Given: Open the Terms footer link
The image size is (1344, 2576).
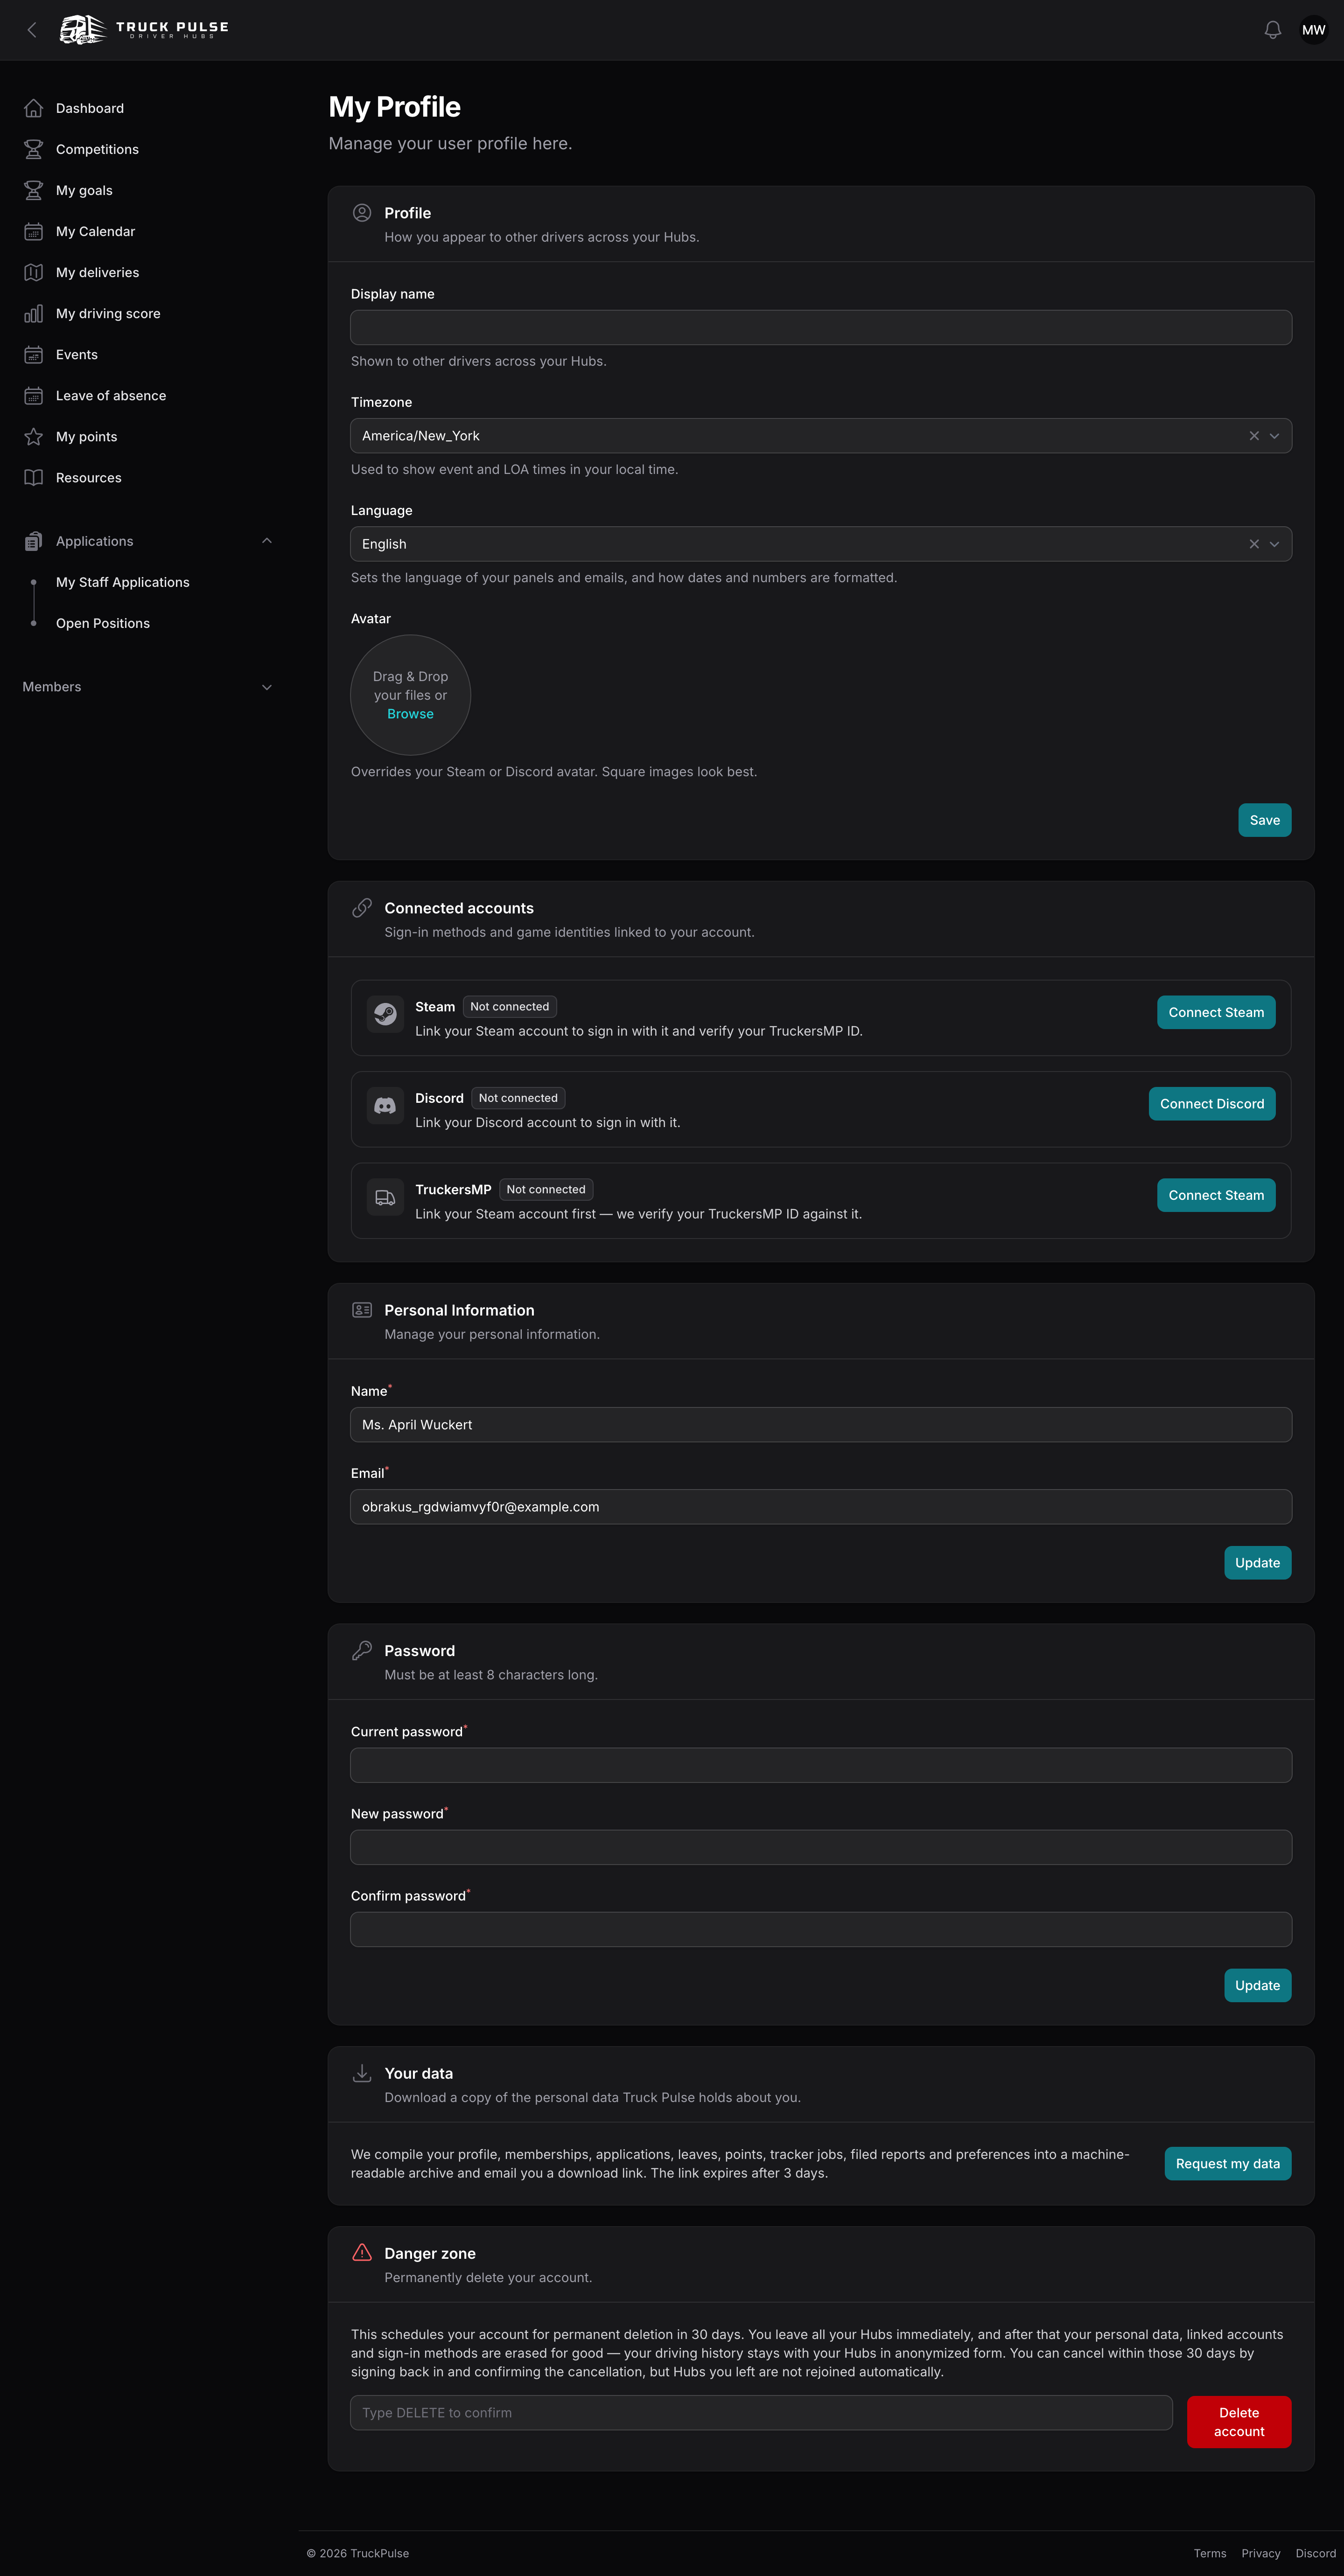Looking at the screenshot, I should click(x=1209, y=2553).
